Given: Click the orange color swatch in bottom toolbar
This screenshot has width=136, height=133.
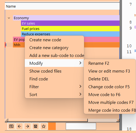Looking at the screenshot, I should tap(52, 126).
